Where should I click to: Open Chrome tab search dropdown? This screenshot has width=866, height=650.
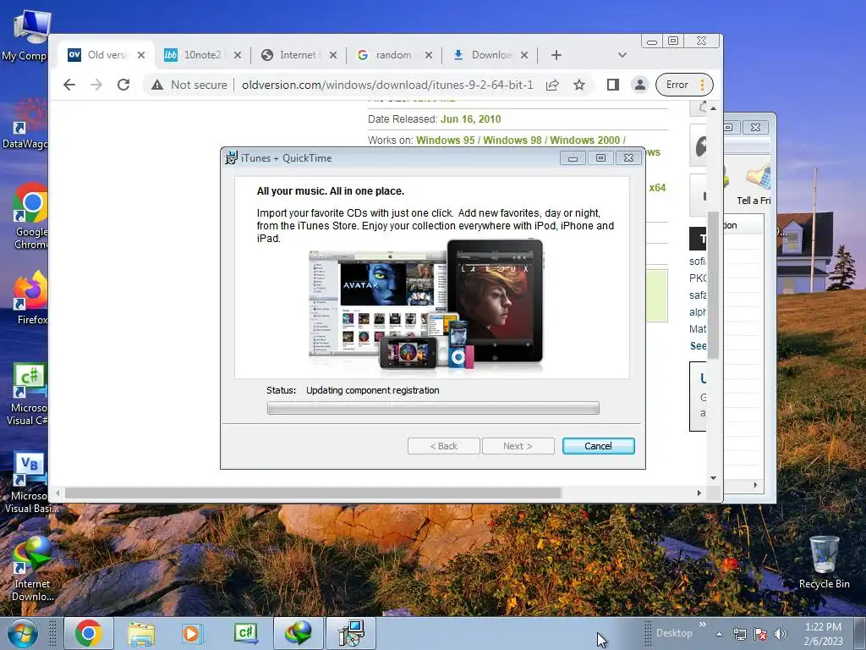tap(622, 55)
